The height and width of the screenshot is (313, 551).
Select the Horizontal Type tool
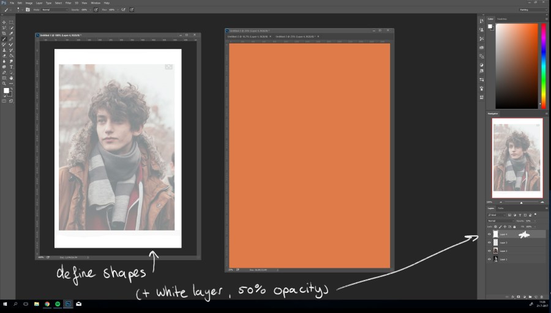tap(11, 67)
